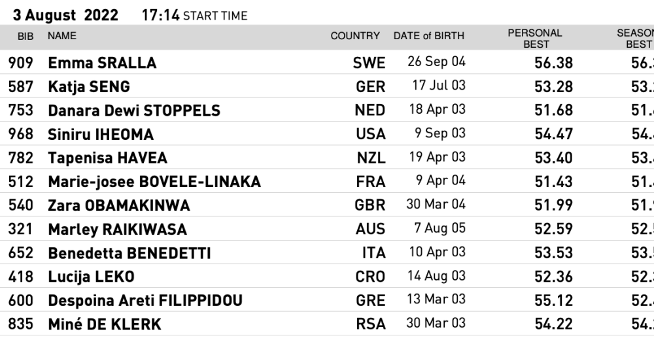
Task: Select athlete Lucija LEKO
Action: pyautogui.click(x=91, y=277)
